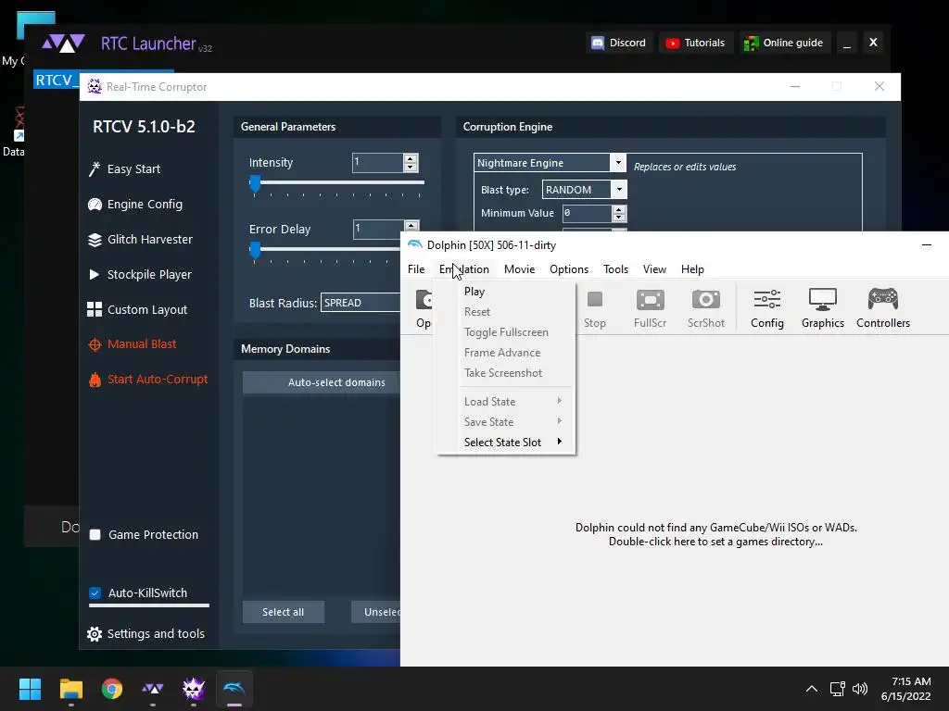Uncheck the Auto-KillSwitch checkbox
The image size is (949, 711).
(95, 592)
